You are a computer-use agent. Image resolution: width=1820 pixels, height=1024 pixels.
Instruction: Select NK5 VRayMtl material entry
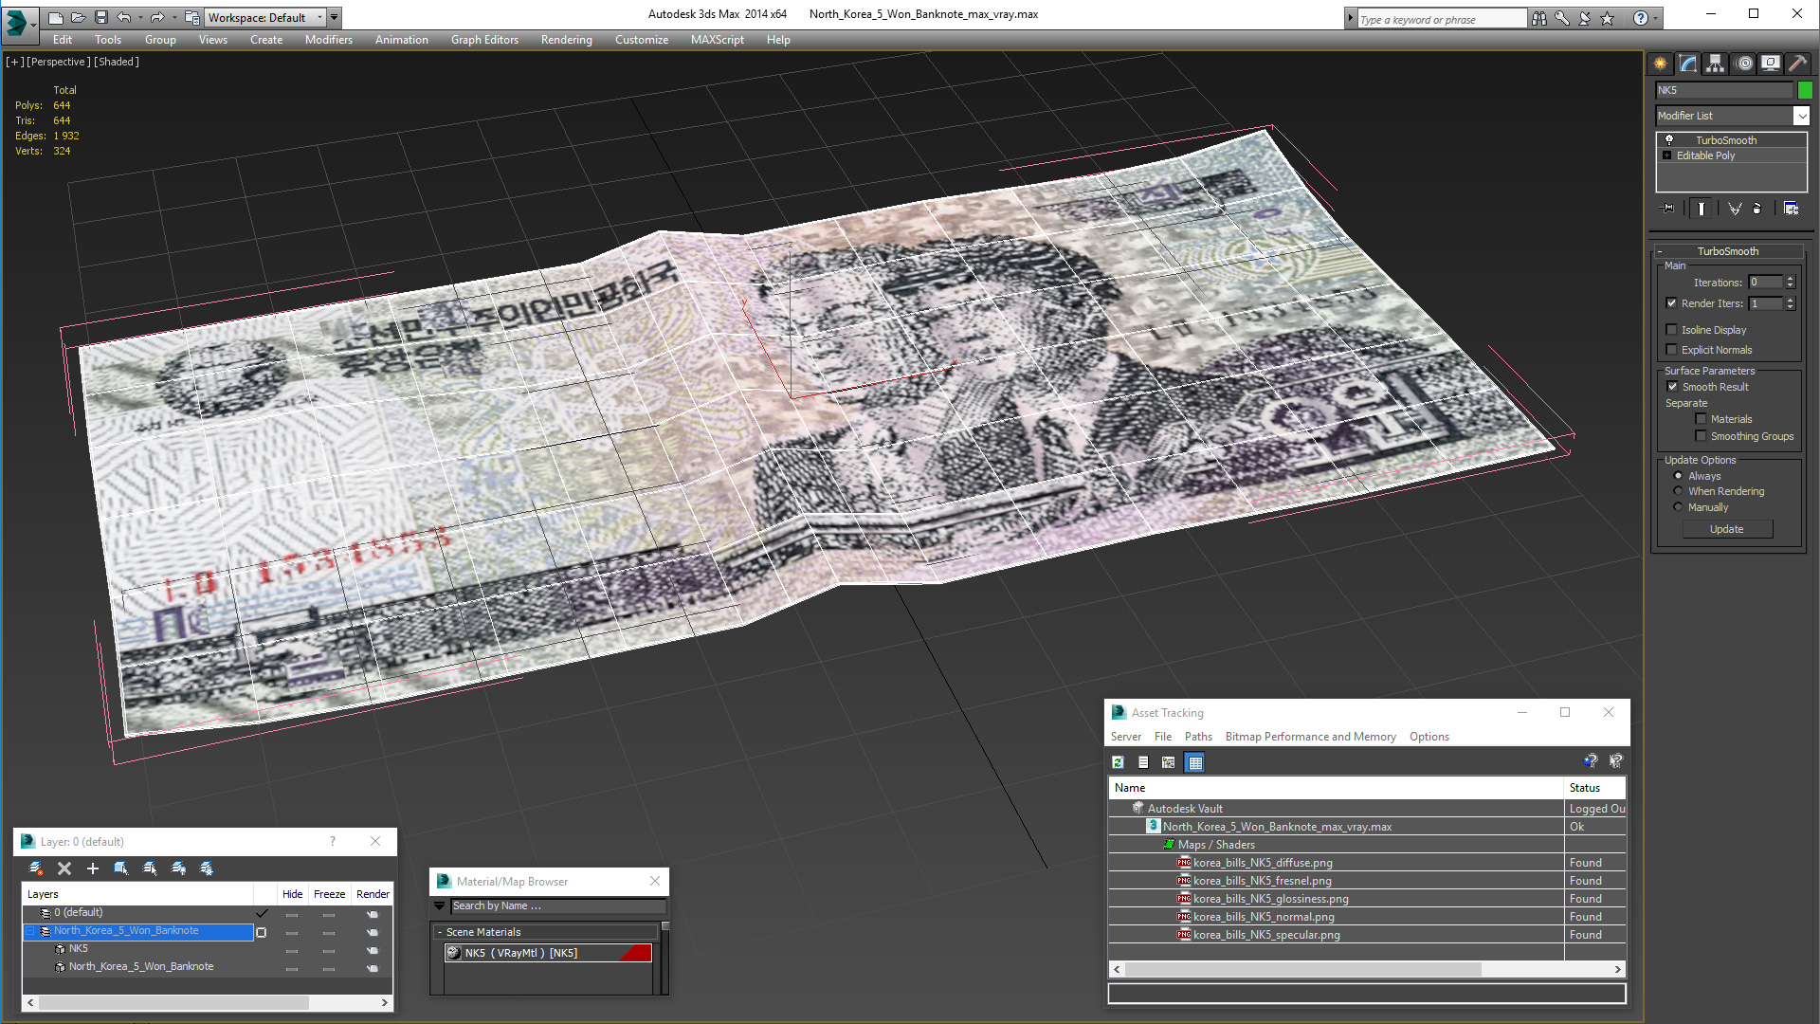pos(548,953)
